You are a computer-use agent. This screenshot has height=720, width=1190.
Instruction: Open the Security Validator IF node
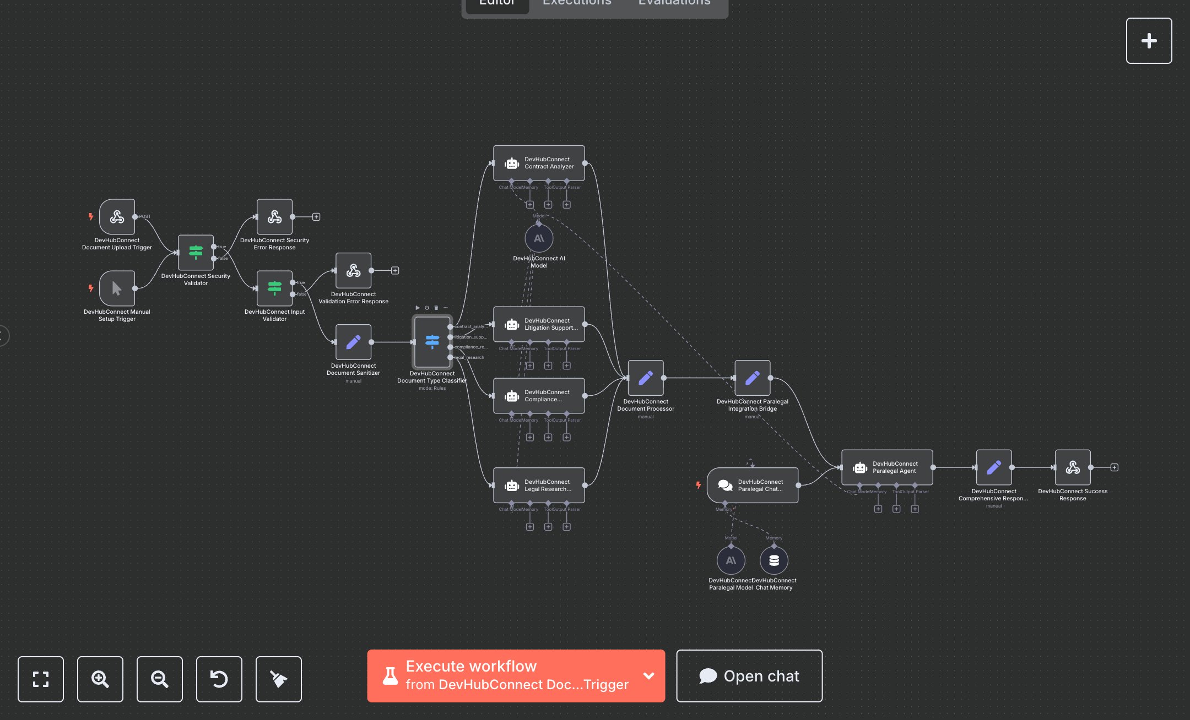point(196,253)
